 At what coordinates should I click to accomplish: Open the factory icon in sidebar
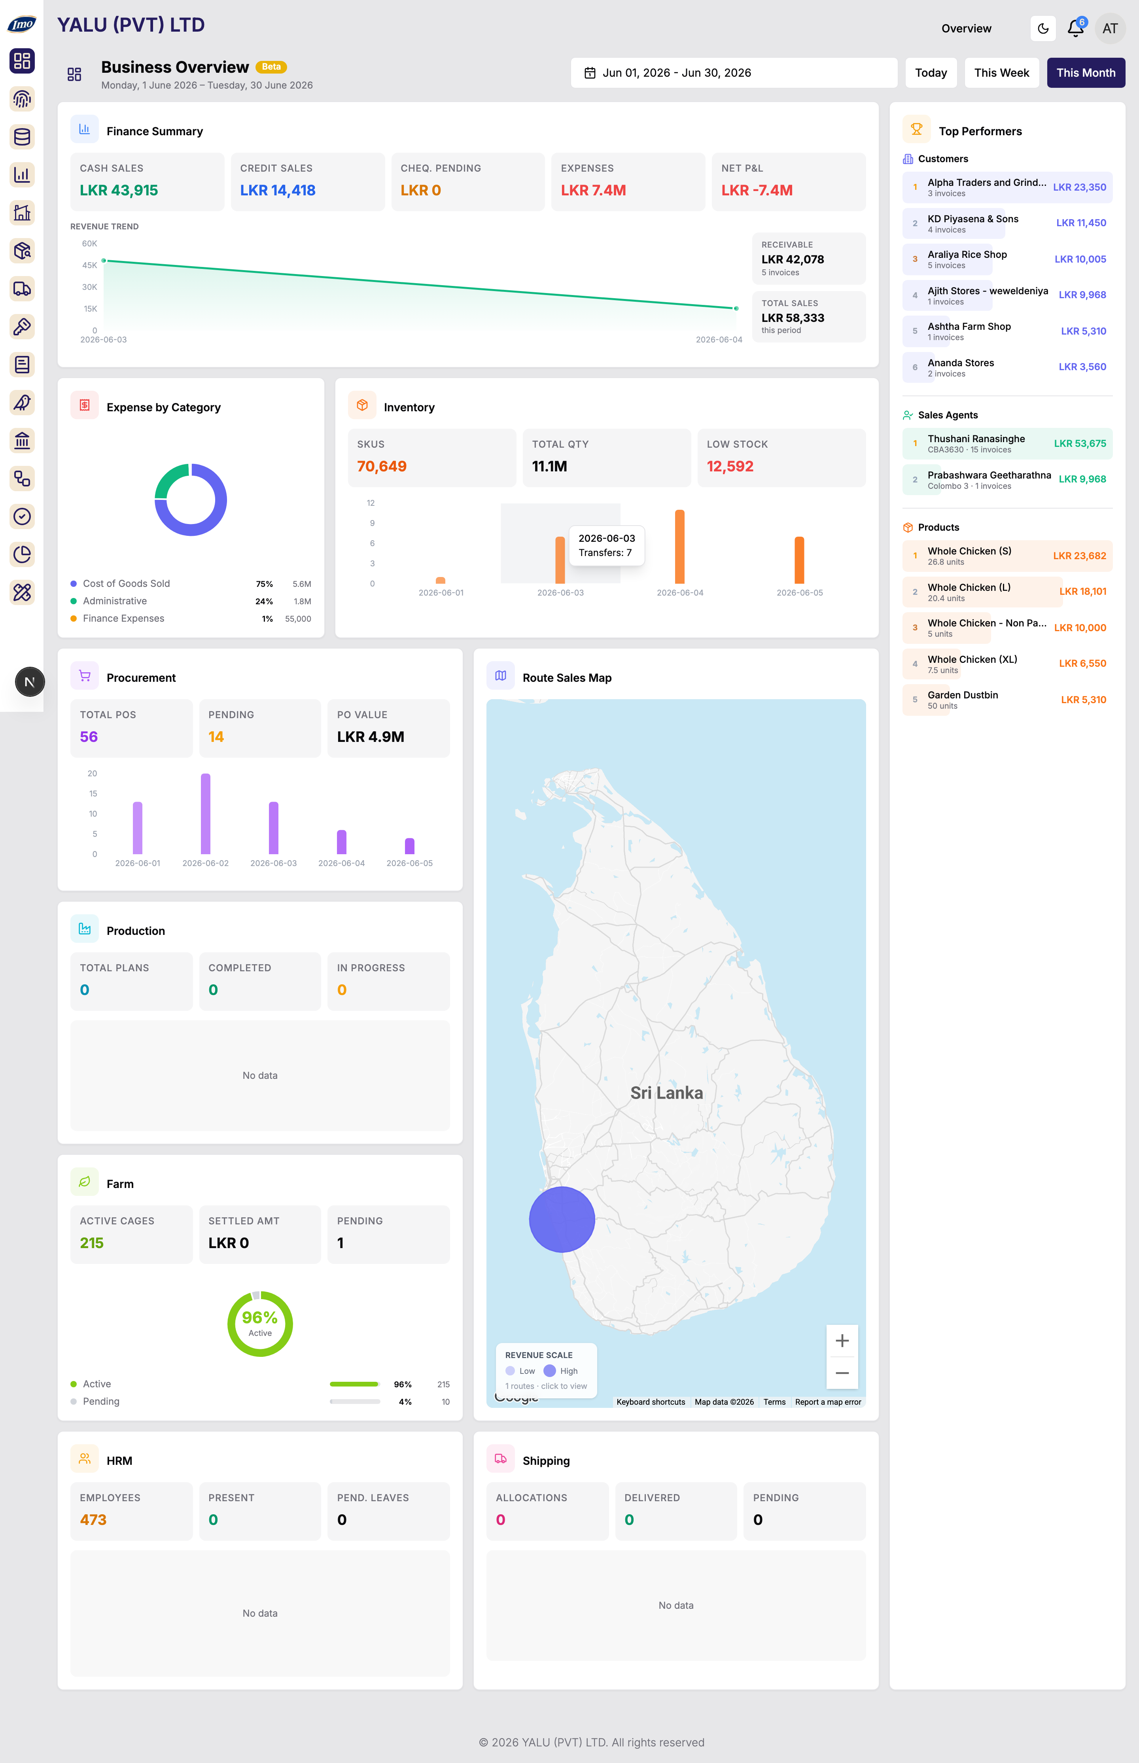(x=22, y=212)
